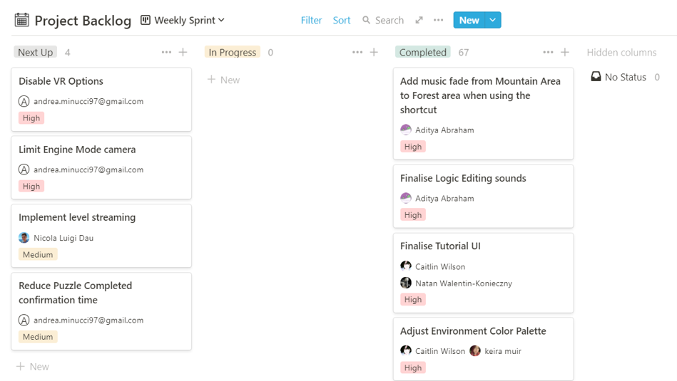Open the Filter menu

pyautogui.click(x=311, y=20)
